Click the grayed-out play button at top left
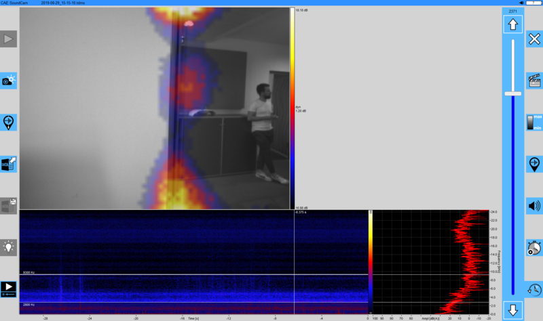This screenshot has height=321, width=543. pos(8,39)
